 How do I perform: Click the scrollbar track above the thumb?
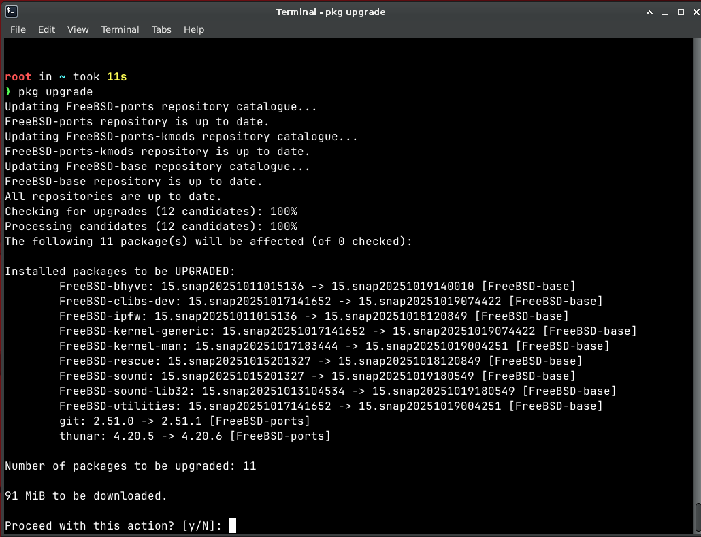pyautogui.click(x=698, y=272)
